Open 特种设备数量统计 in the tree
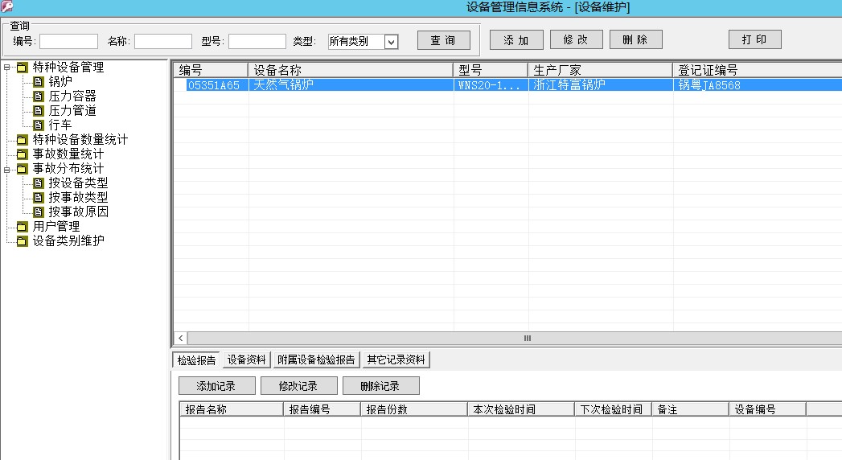 (80, 140)
